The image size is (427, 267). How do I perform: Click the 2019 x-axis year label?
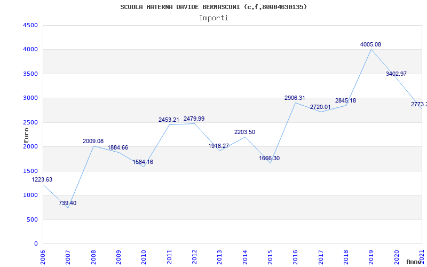(x=371, y=257)
